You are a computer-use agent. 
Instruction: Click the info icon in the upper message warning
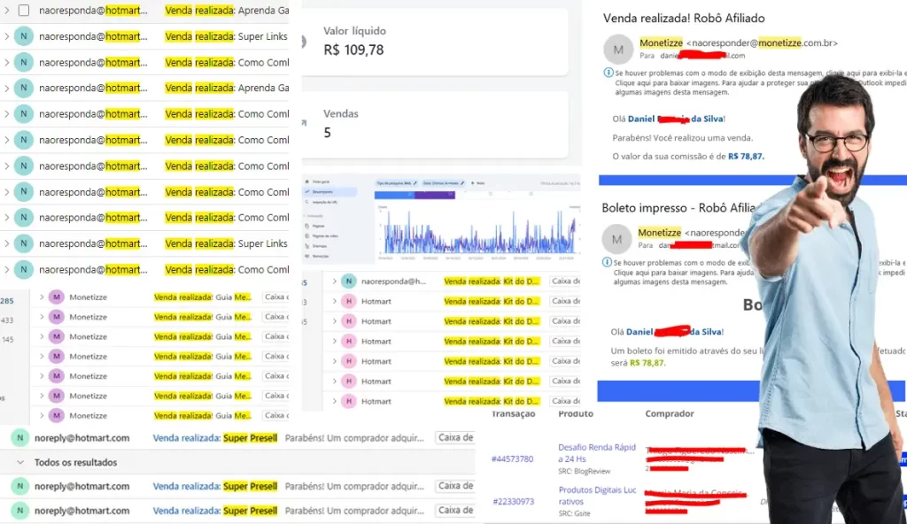click(x=608, y=73)
